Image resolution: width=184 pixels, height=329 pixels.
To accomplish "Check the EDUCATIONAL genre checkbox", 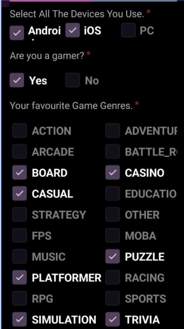I will click(112, 193).
